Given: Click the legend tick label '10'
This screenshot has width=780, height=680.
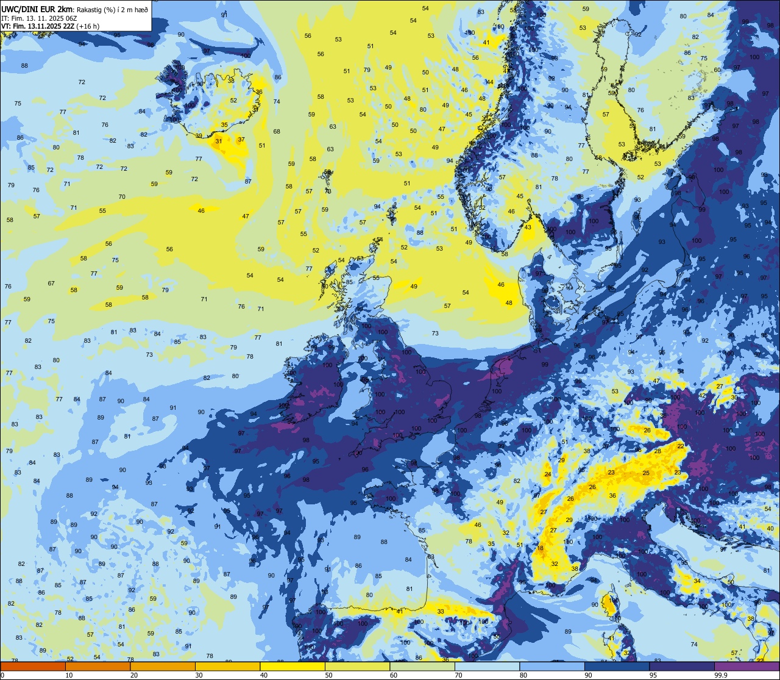Looking at the screenshot, I should 69,675.
